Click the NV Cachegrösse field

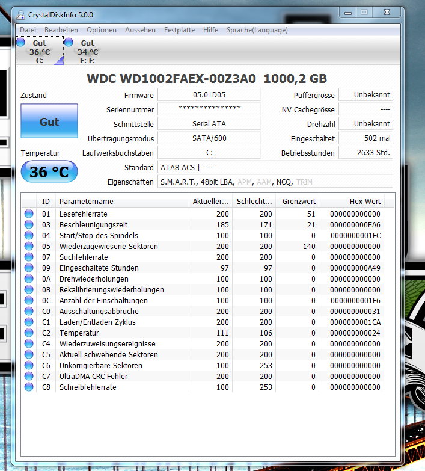tap(365, 109)
